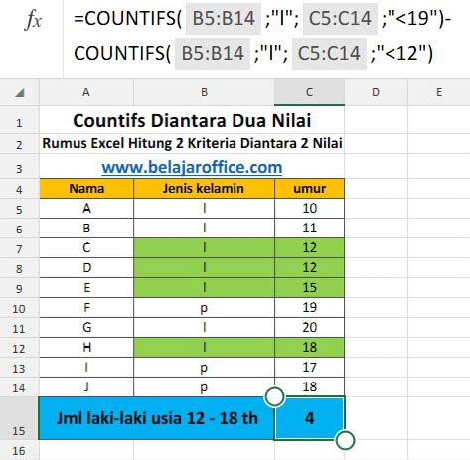Select row header 15
Viewport: 470px width, 460px height.
19,419
